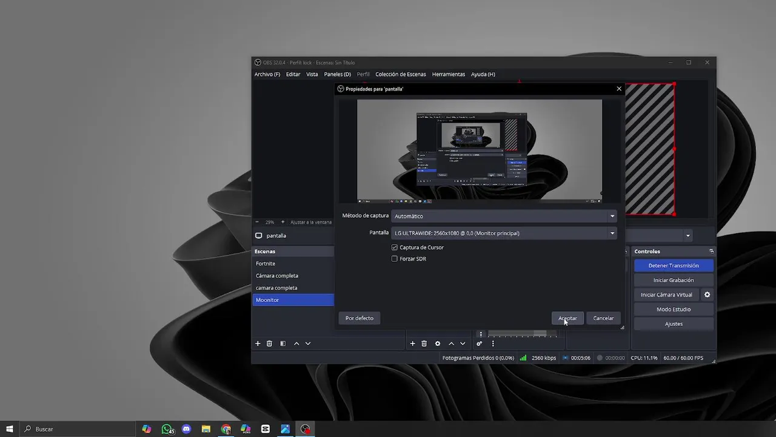This screenshot has width=776, height=437.
Task: Click Ajustar a la ventana below preview
Action: click(311, 222)
